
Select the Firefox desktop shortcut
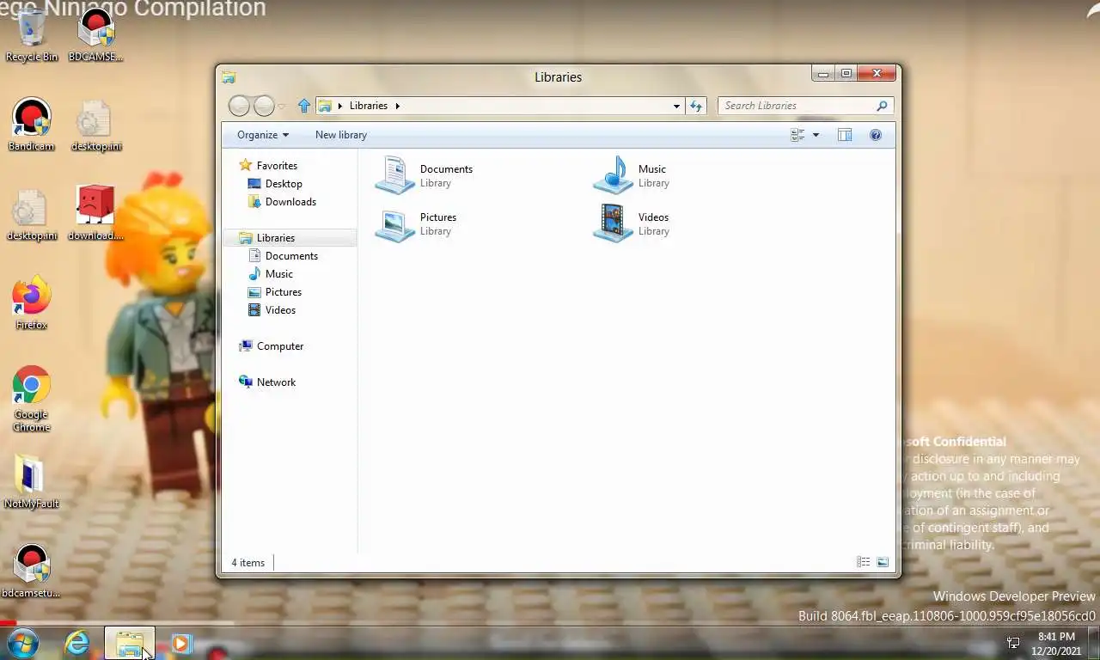click(x=32, y=303)
